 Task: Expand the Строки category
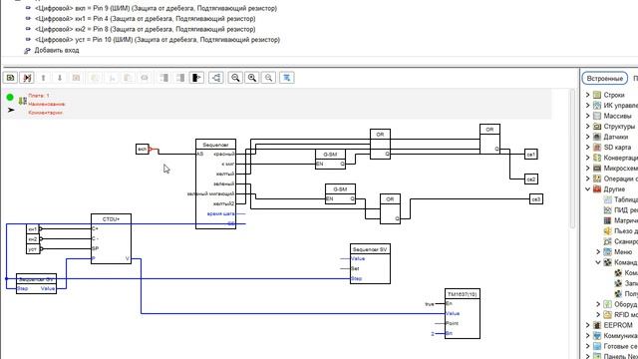(x=587, y=95)
